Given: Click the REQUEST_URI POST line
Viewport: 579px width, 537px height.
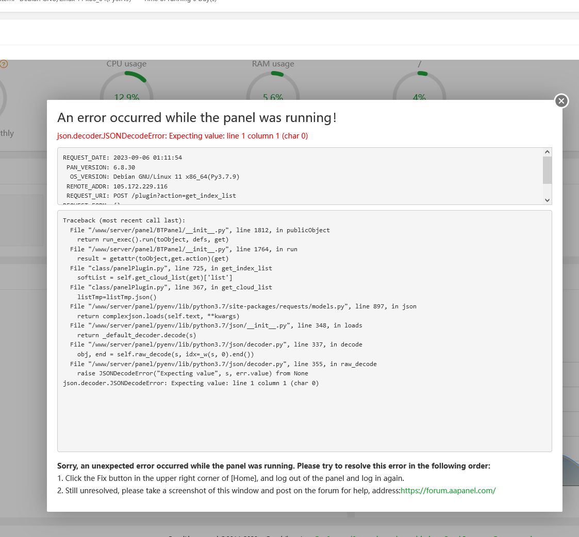Looking at the screenshot, I should tap(151, 196).
